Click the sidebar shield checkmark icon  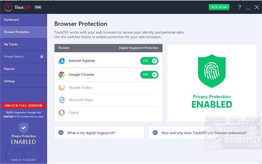point(24,128)
